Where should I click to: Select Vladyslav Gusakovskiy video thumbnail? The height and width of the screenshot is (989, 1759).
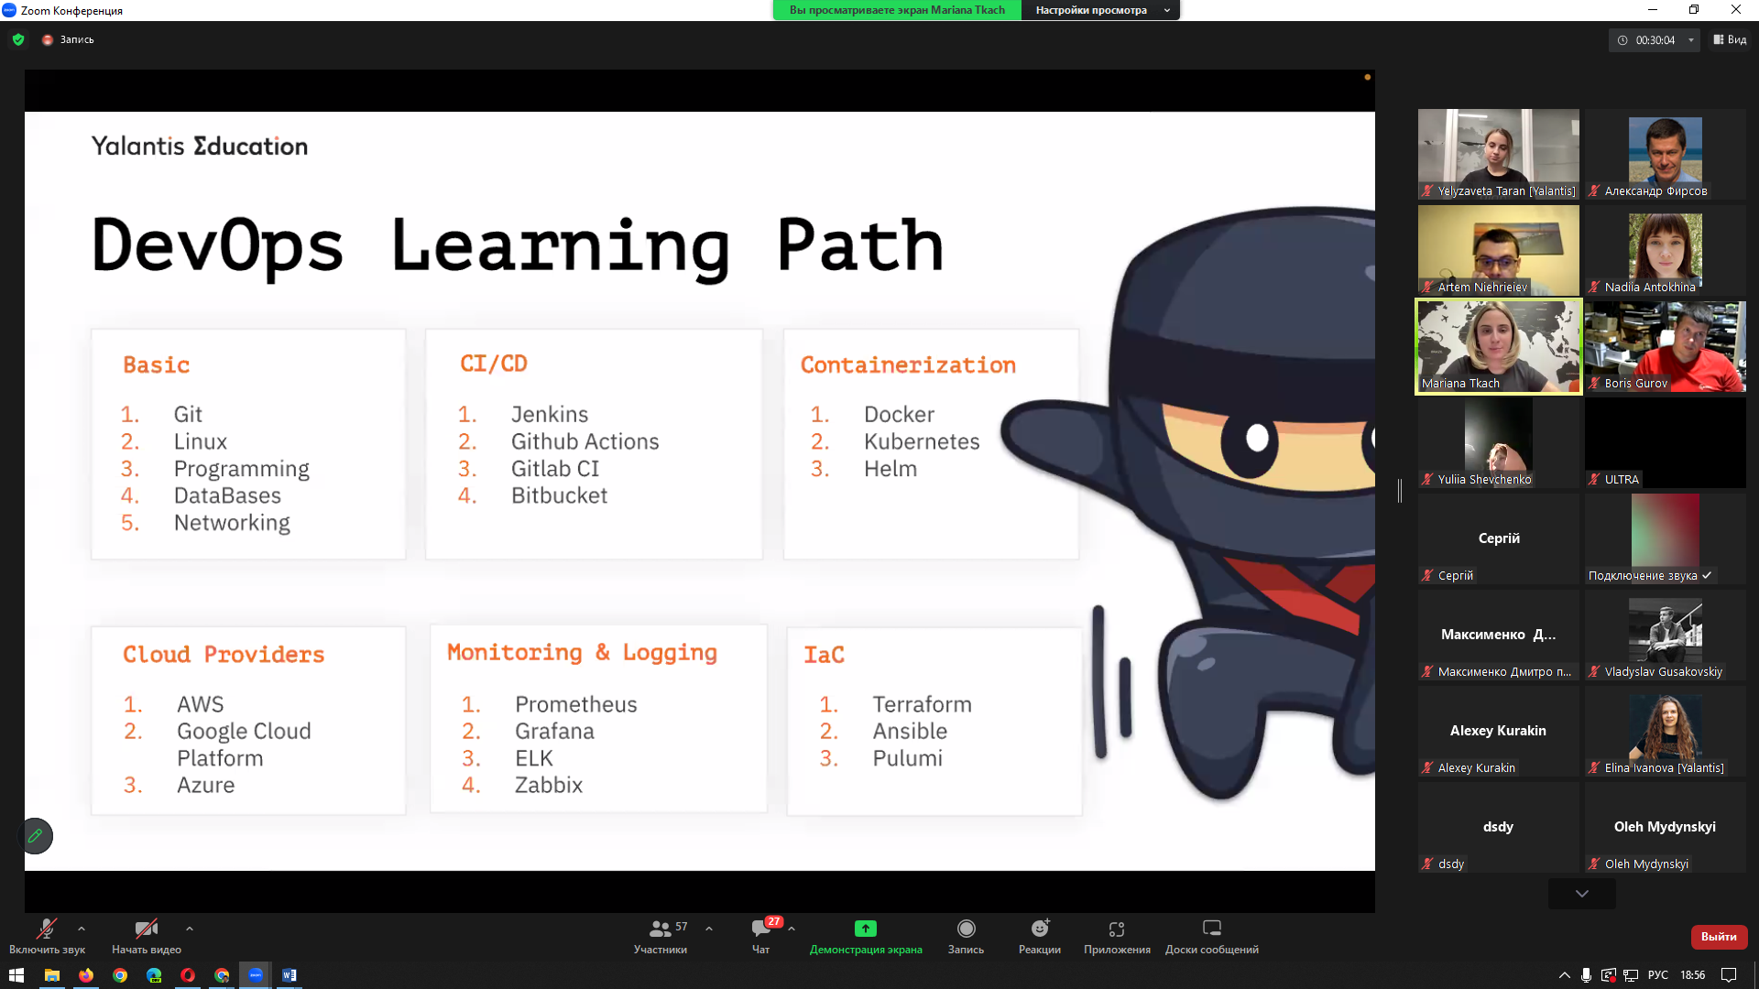(1666, 635)
